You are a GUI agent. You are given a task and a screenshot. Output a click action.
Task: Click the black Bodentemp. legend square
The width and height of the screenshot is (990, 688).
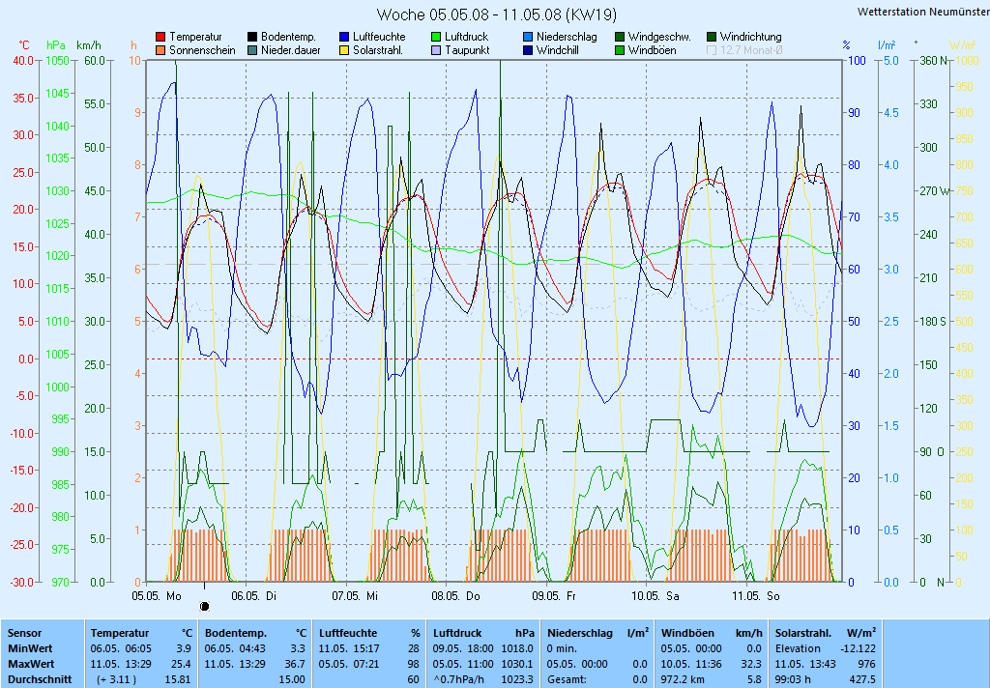click(x=252, y=37)
